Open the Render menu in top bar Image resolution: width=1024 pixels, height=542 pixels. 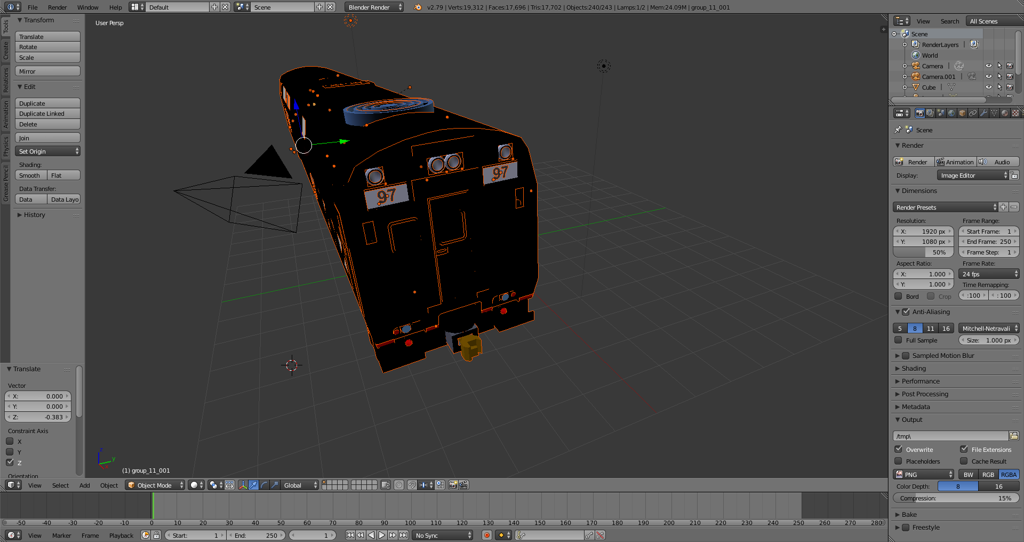(57, 7)
